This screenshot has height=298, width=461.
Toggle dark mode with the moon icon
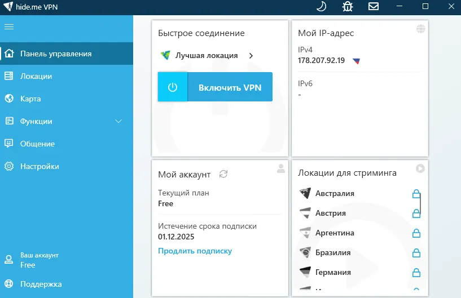pyautogui.click(x=322, y=6)
